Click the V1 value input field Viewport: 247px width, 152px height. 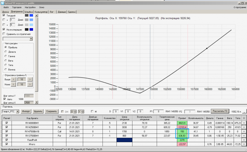128,111
